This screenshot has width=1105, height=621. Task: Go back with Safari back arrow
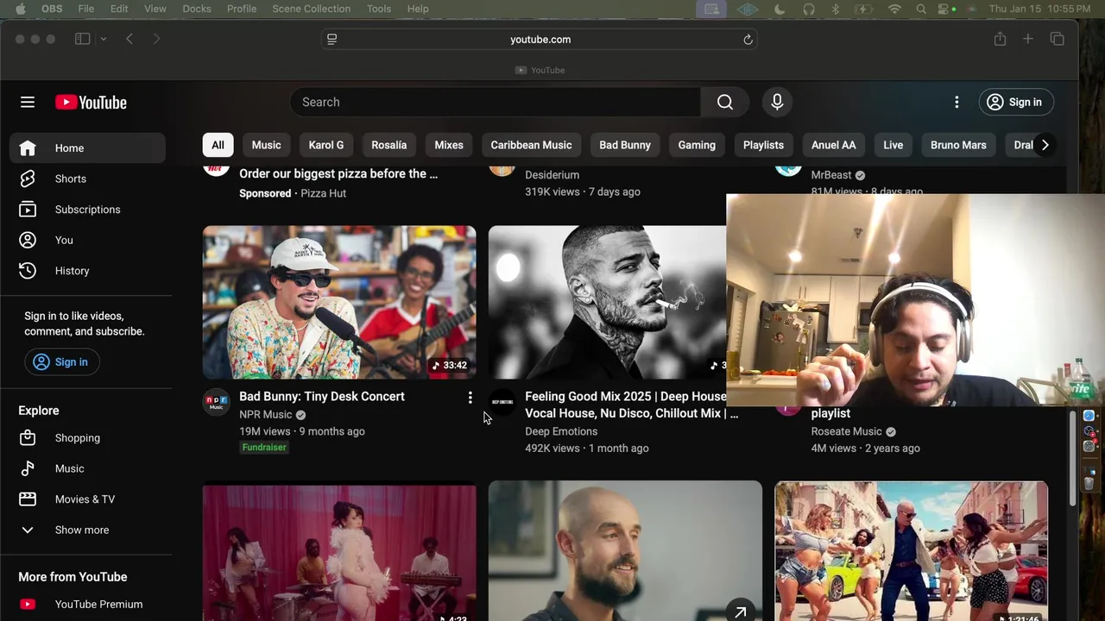pyautogui.click(x=129, y=39)
